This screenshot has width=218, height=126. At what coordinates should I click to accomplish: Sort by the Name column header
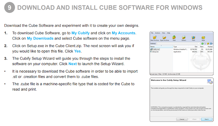click(161, 47)
